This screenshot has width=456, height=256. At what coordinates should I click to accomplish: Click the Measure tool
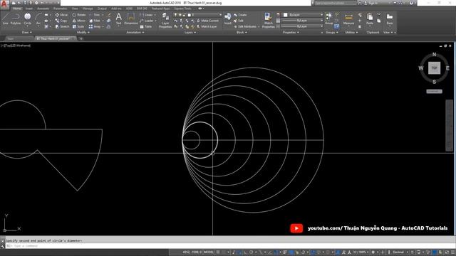coord(348,19)
